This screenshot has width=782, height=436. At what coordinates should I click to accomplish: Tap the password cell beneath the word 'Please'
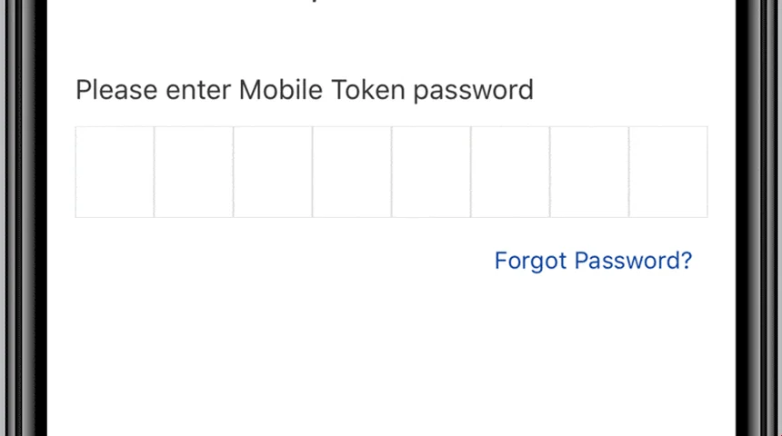click(115, 172)
